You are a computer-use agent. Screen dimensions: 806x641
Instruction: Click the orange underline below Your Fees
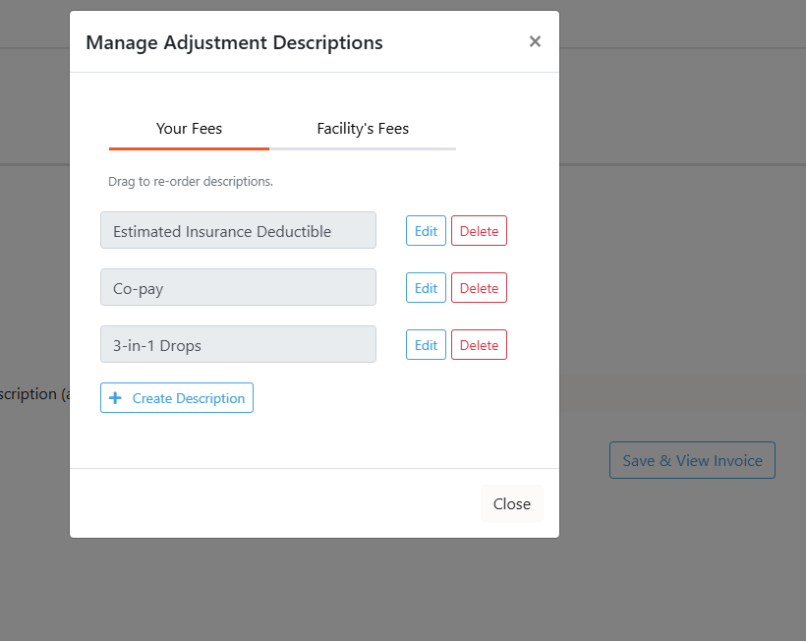[x=189, y=148]
